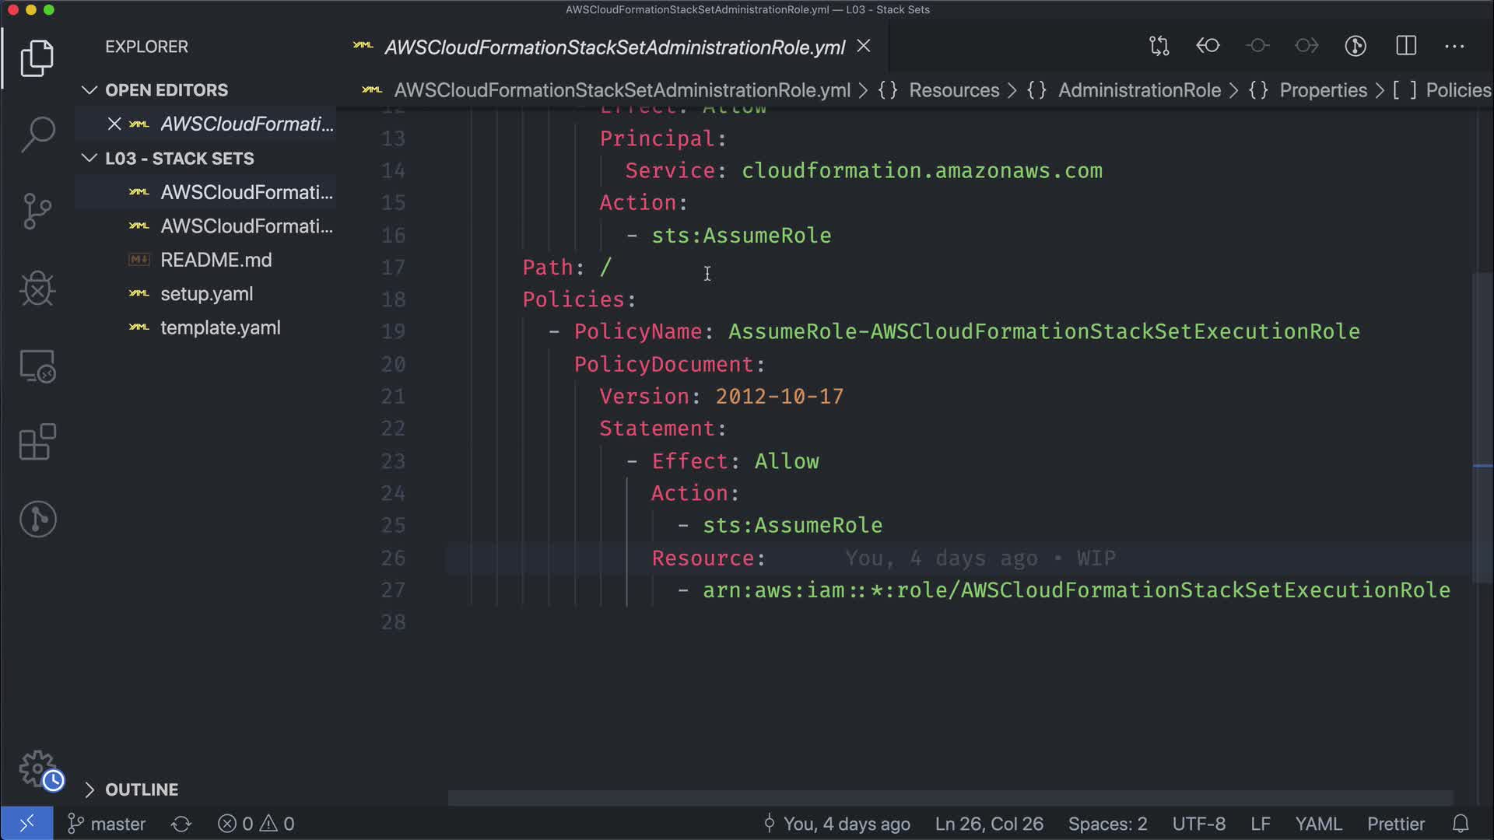The image size is (1494, 840).
Task: Open the GitLens icon in activity bar
Action: (37, 519)
